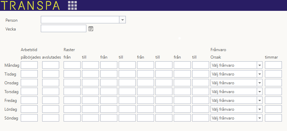Click the Person field label
The width and height of the screenshot is (287, 131).
12,20
